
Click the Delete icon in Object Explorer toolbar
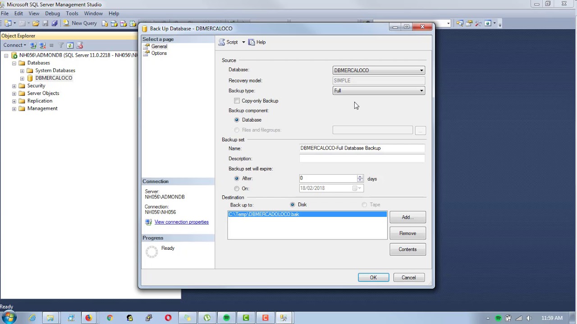(x=80, y=45)
